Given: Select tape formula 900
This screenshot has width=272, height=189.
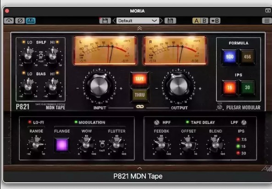Looking at the screenshot, I should tap(229, 57).
